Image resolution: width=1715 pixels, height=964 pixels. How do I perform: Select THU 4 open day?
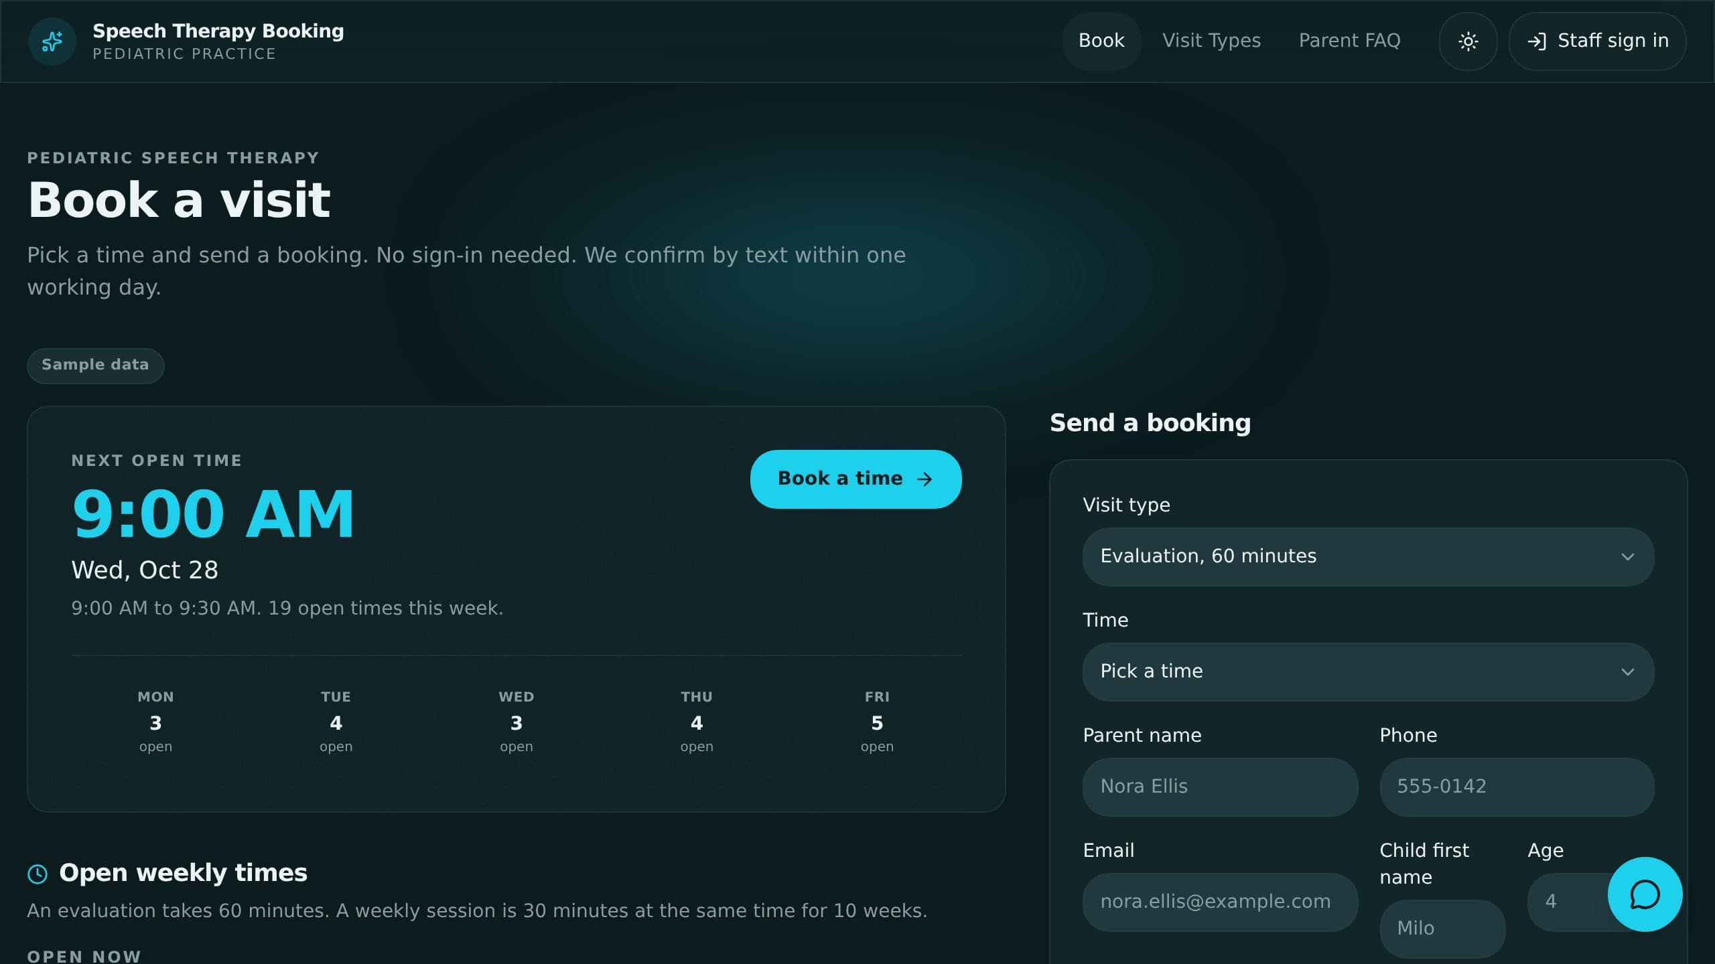(x=697, y=722)
